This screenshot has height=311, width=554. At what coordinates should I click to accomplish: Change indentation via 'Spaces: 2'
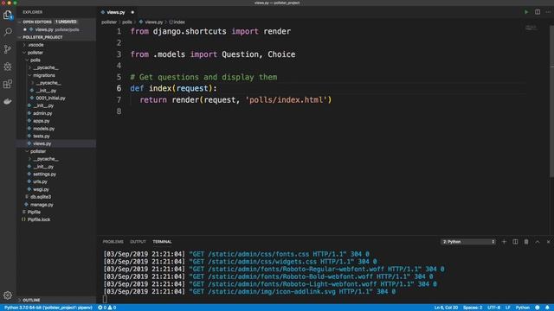point(473,308)
